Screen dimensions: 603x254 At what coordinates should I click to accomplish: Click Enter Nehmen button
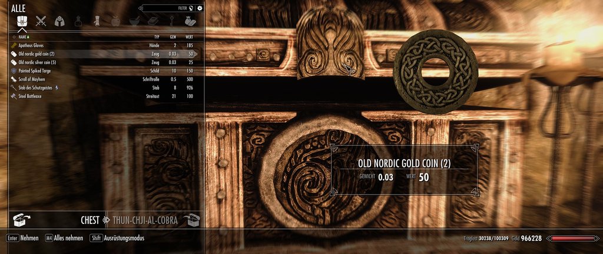pyautogui.click(x=22, y=238)
